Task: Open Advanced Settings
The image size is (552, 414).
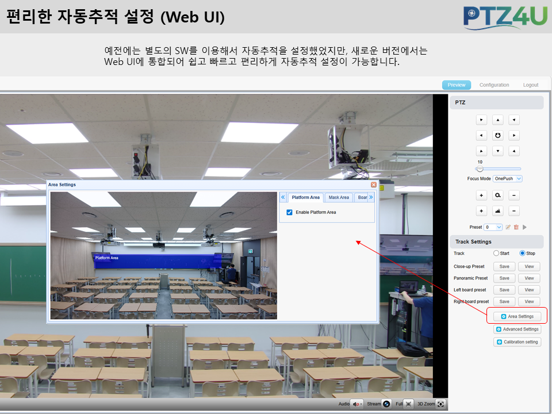Action: click(517, 329)
